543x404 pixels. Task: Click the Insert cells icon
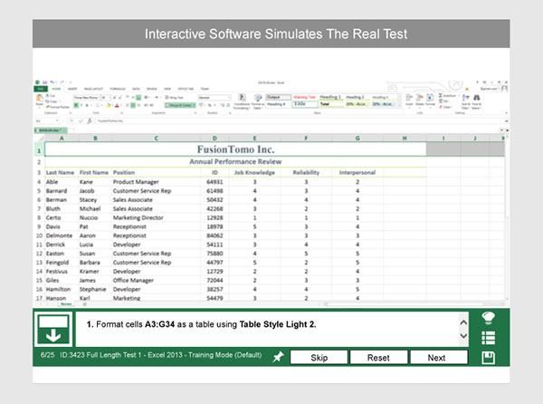click(409, 97)
